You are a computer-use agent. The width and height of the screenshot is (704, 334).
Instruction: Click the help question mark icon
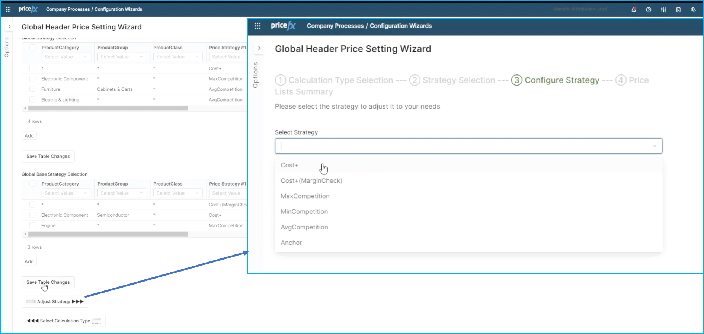point(649,10)
